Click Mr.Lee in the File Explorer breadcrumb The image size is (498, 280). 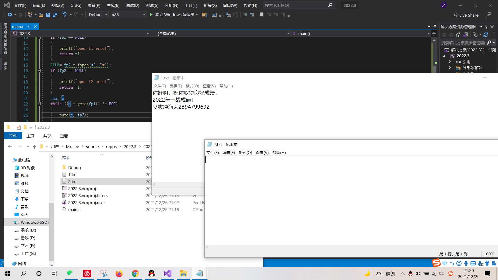coord(72,146)
